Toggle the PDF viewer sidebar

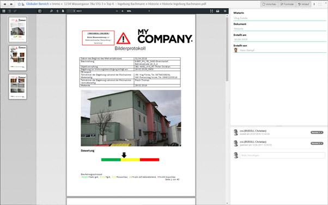tap(40, 11)
